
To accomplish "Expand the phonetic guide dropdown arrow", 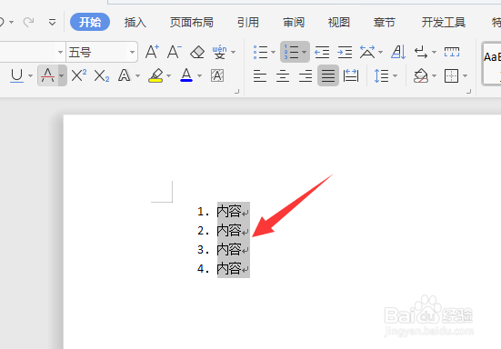I will click(234, 52).
